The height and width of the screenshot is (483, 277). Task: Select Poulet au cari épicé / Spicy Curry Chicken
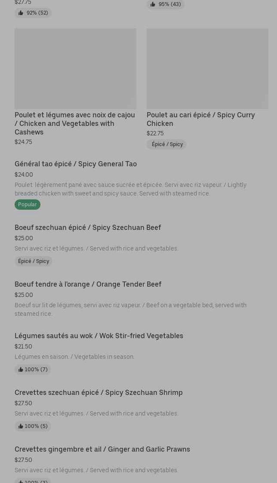click(200, 119)
